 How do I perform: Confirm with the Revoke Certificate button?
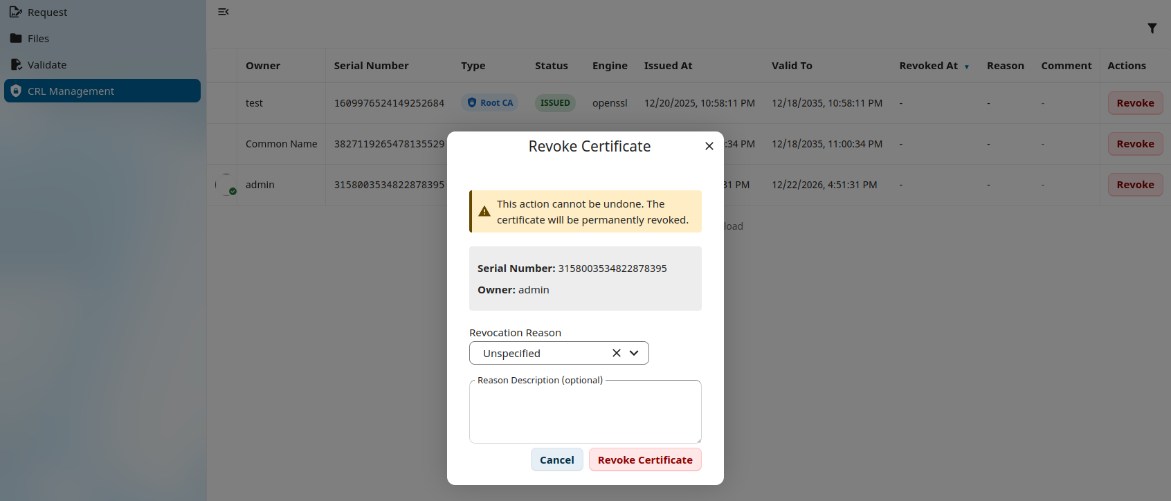click(644, 460)
